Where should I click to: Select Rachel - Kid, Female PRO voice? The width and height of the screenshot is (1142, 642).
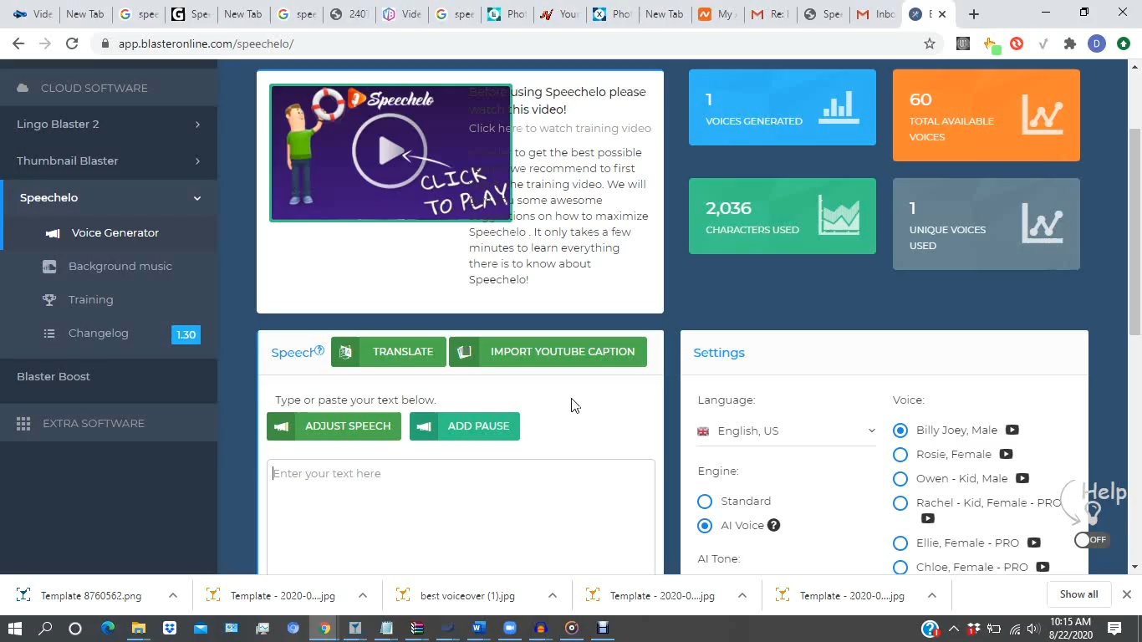(x=900, y=503)
